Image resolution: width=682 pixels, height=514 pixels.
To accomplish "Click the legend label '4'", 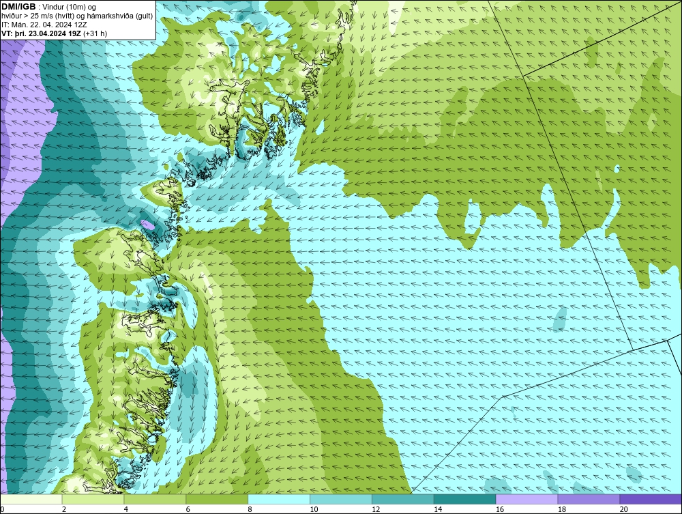I will 126,509.
